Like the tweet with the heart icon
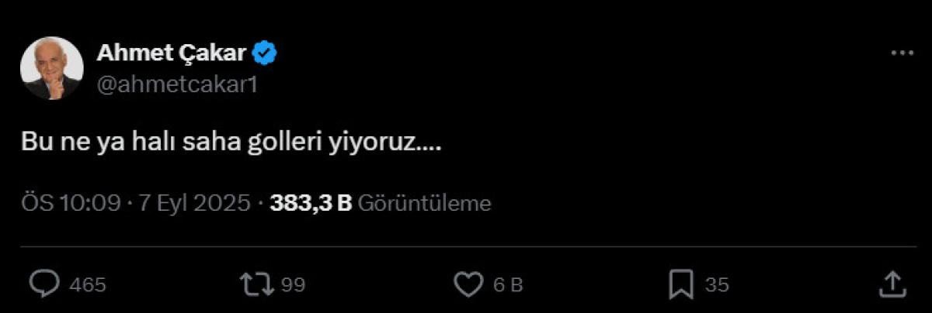Image resolution: width=932 pixels, height=313 pixels. point(468,285)
